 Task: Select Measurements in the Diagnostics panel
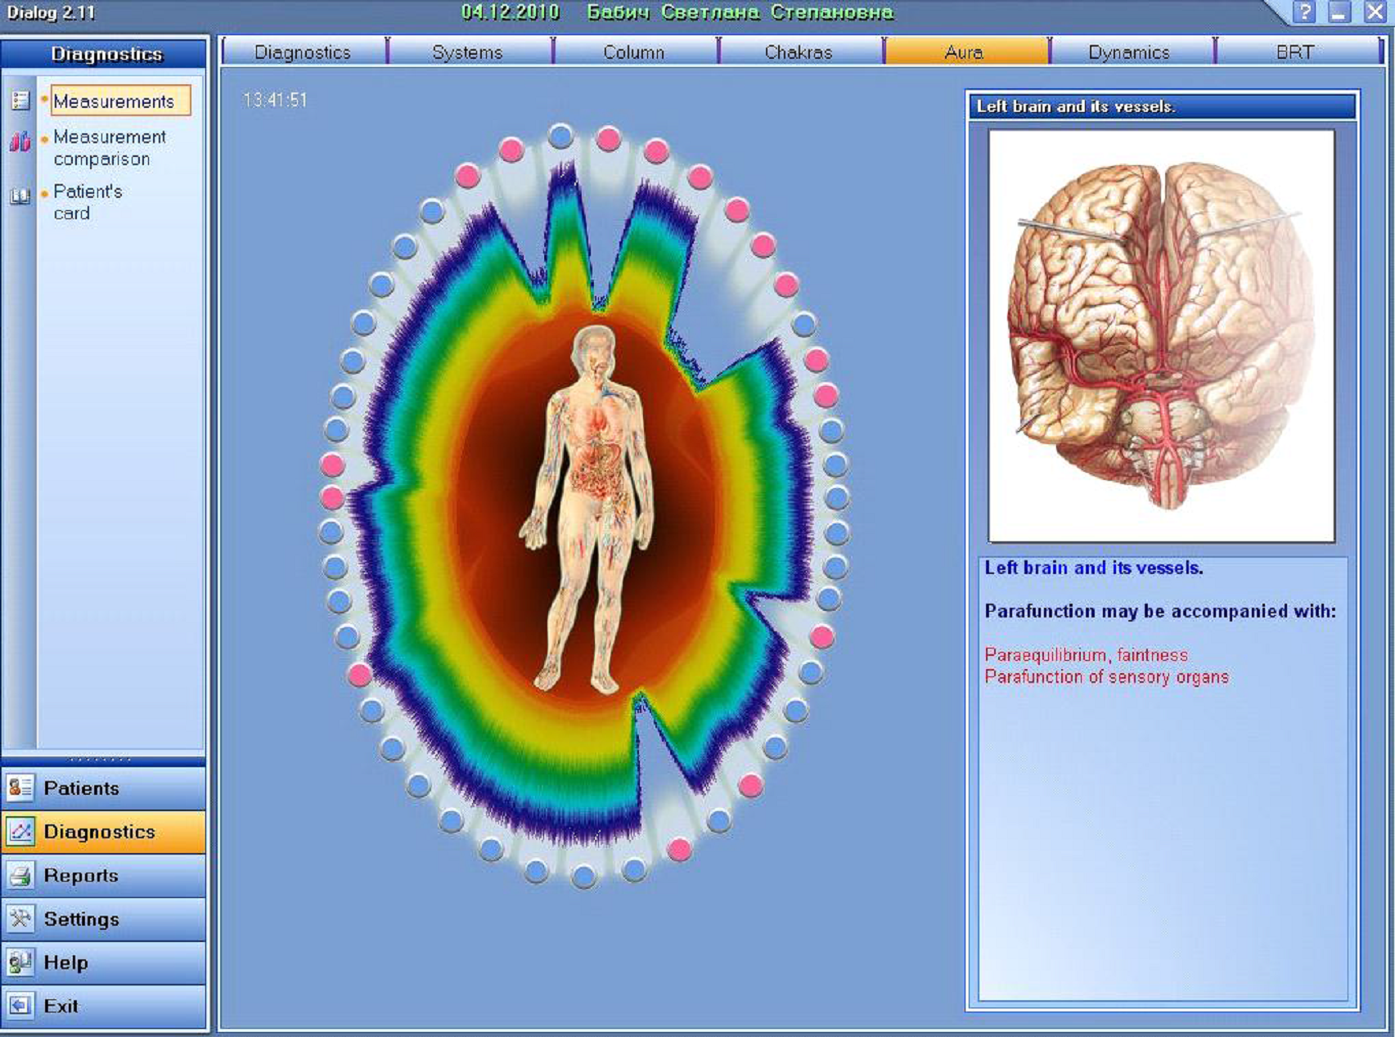point(119,101)
